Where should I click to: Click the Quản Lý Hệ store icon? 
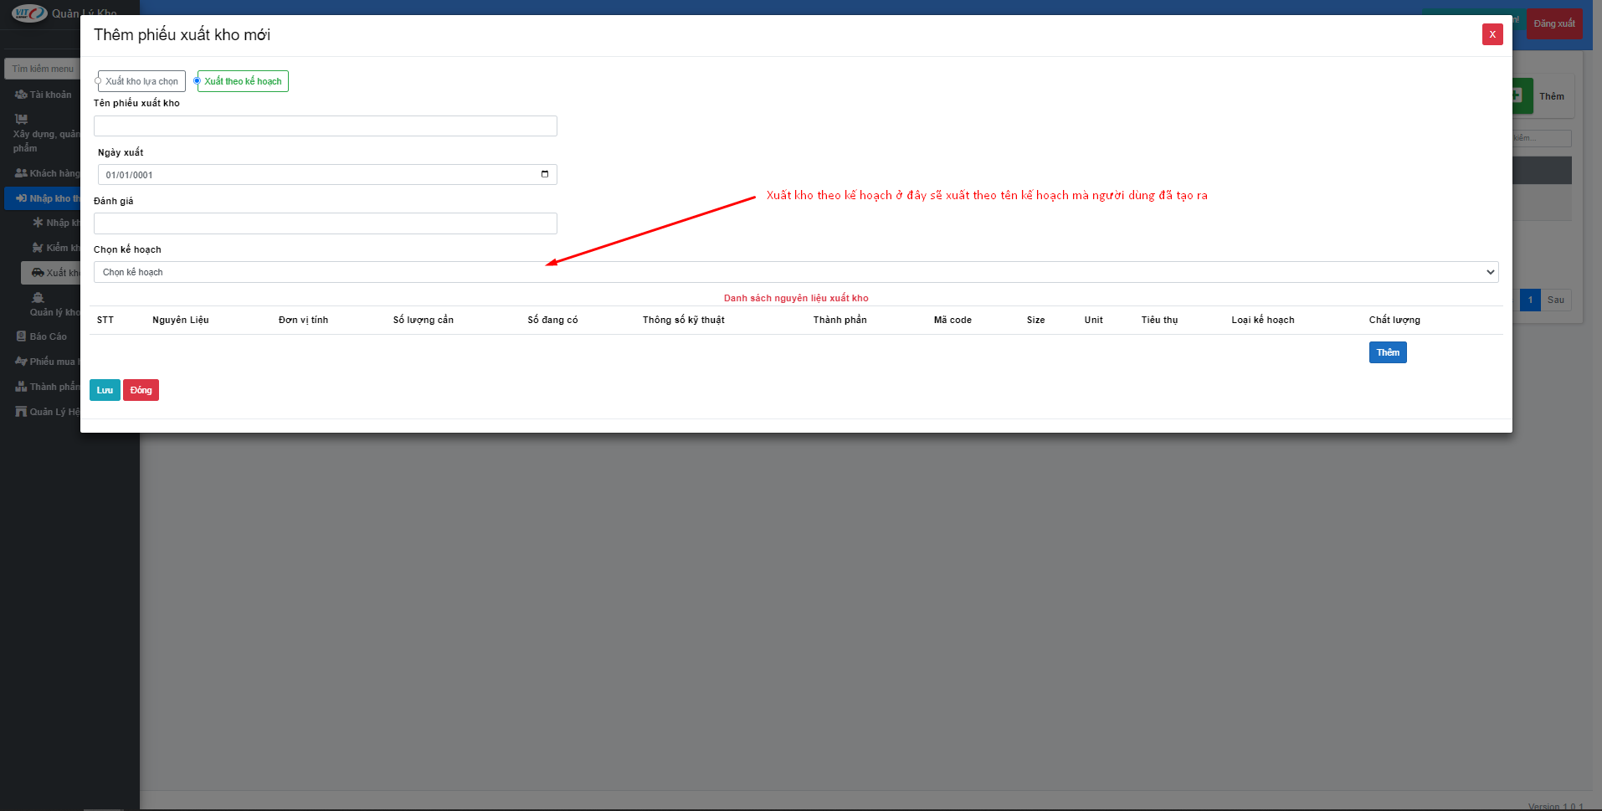click(21, 412)
